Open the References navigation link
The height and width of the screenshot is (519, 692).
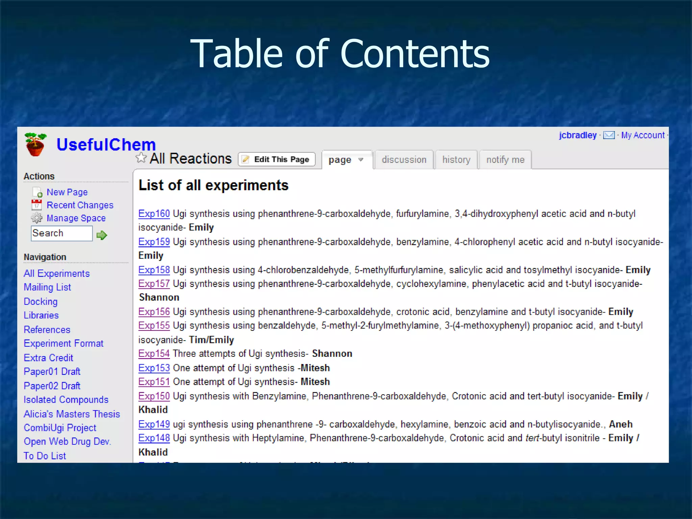click(x=47, y=329)
